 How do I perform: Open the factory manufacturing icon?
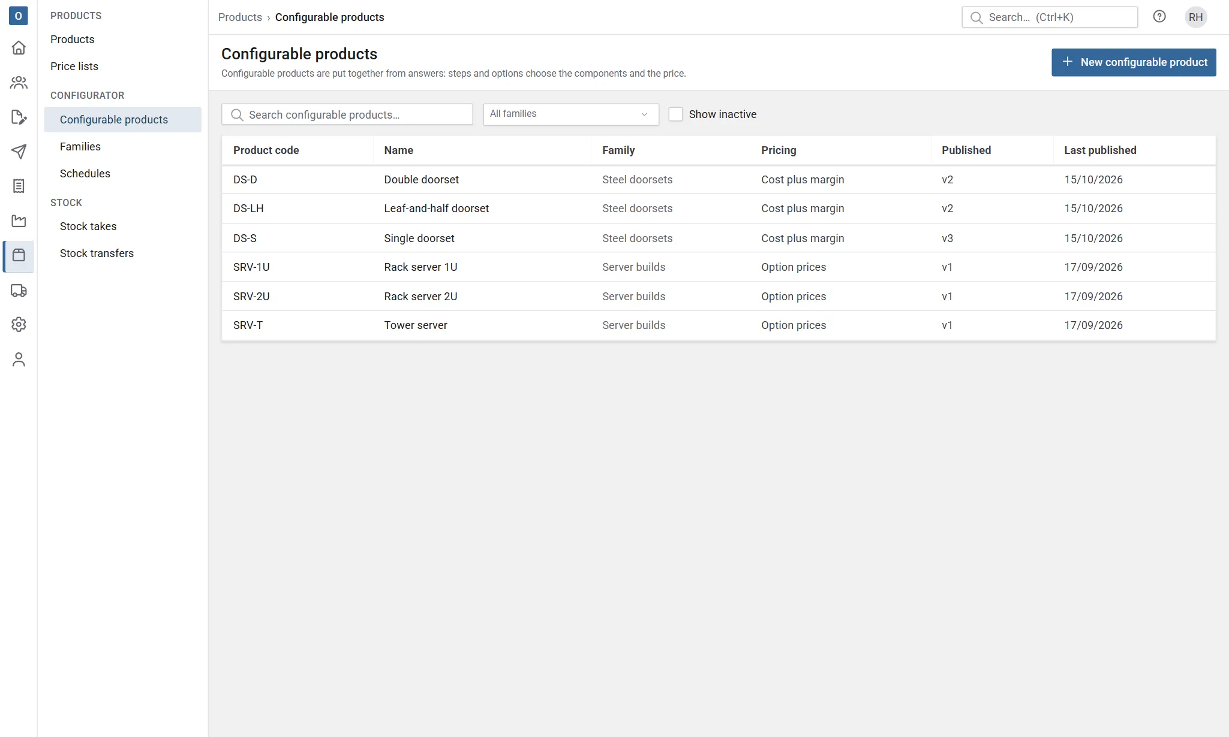[19, 221]
